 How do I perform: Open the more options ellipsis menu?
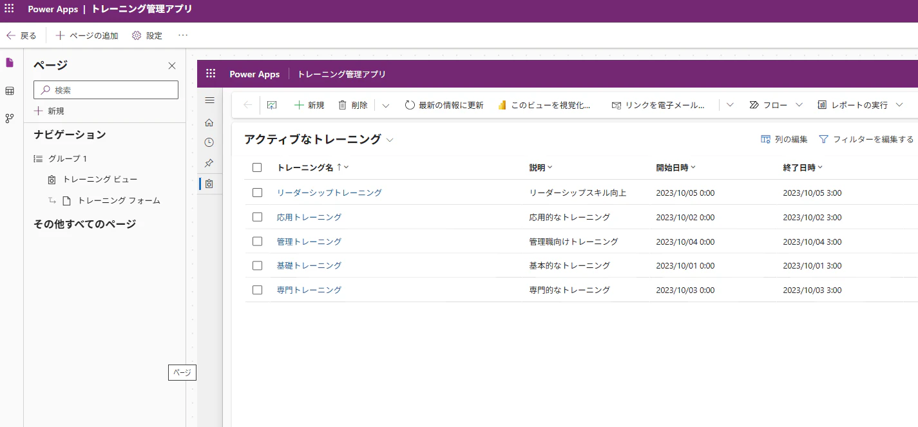coord(183,35)
